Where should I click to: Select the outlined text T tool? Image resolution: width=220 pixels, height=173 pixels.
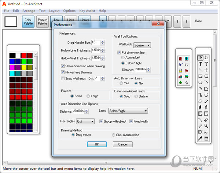(x=206, y=64)
